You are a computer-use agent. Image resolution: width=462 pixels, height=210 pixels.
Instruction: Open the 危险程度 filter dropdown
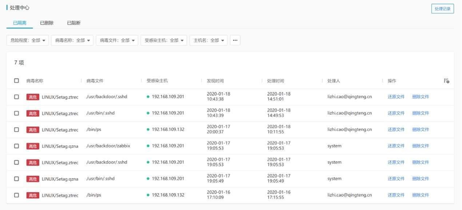(x=28, y=40)
